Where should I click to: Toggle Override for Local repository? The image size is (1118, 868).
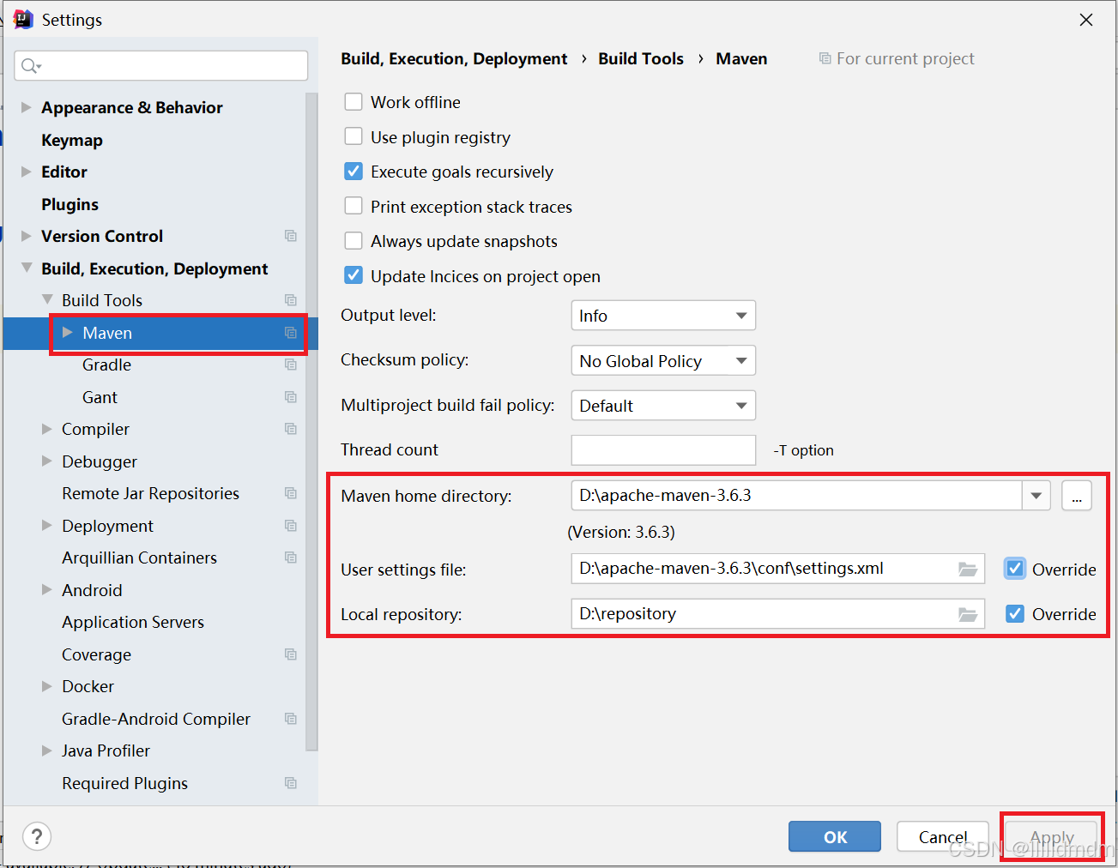(1015, 613)
